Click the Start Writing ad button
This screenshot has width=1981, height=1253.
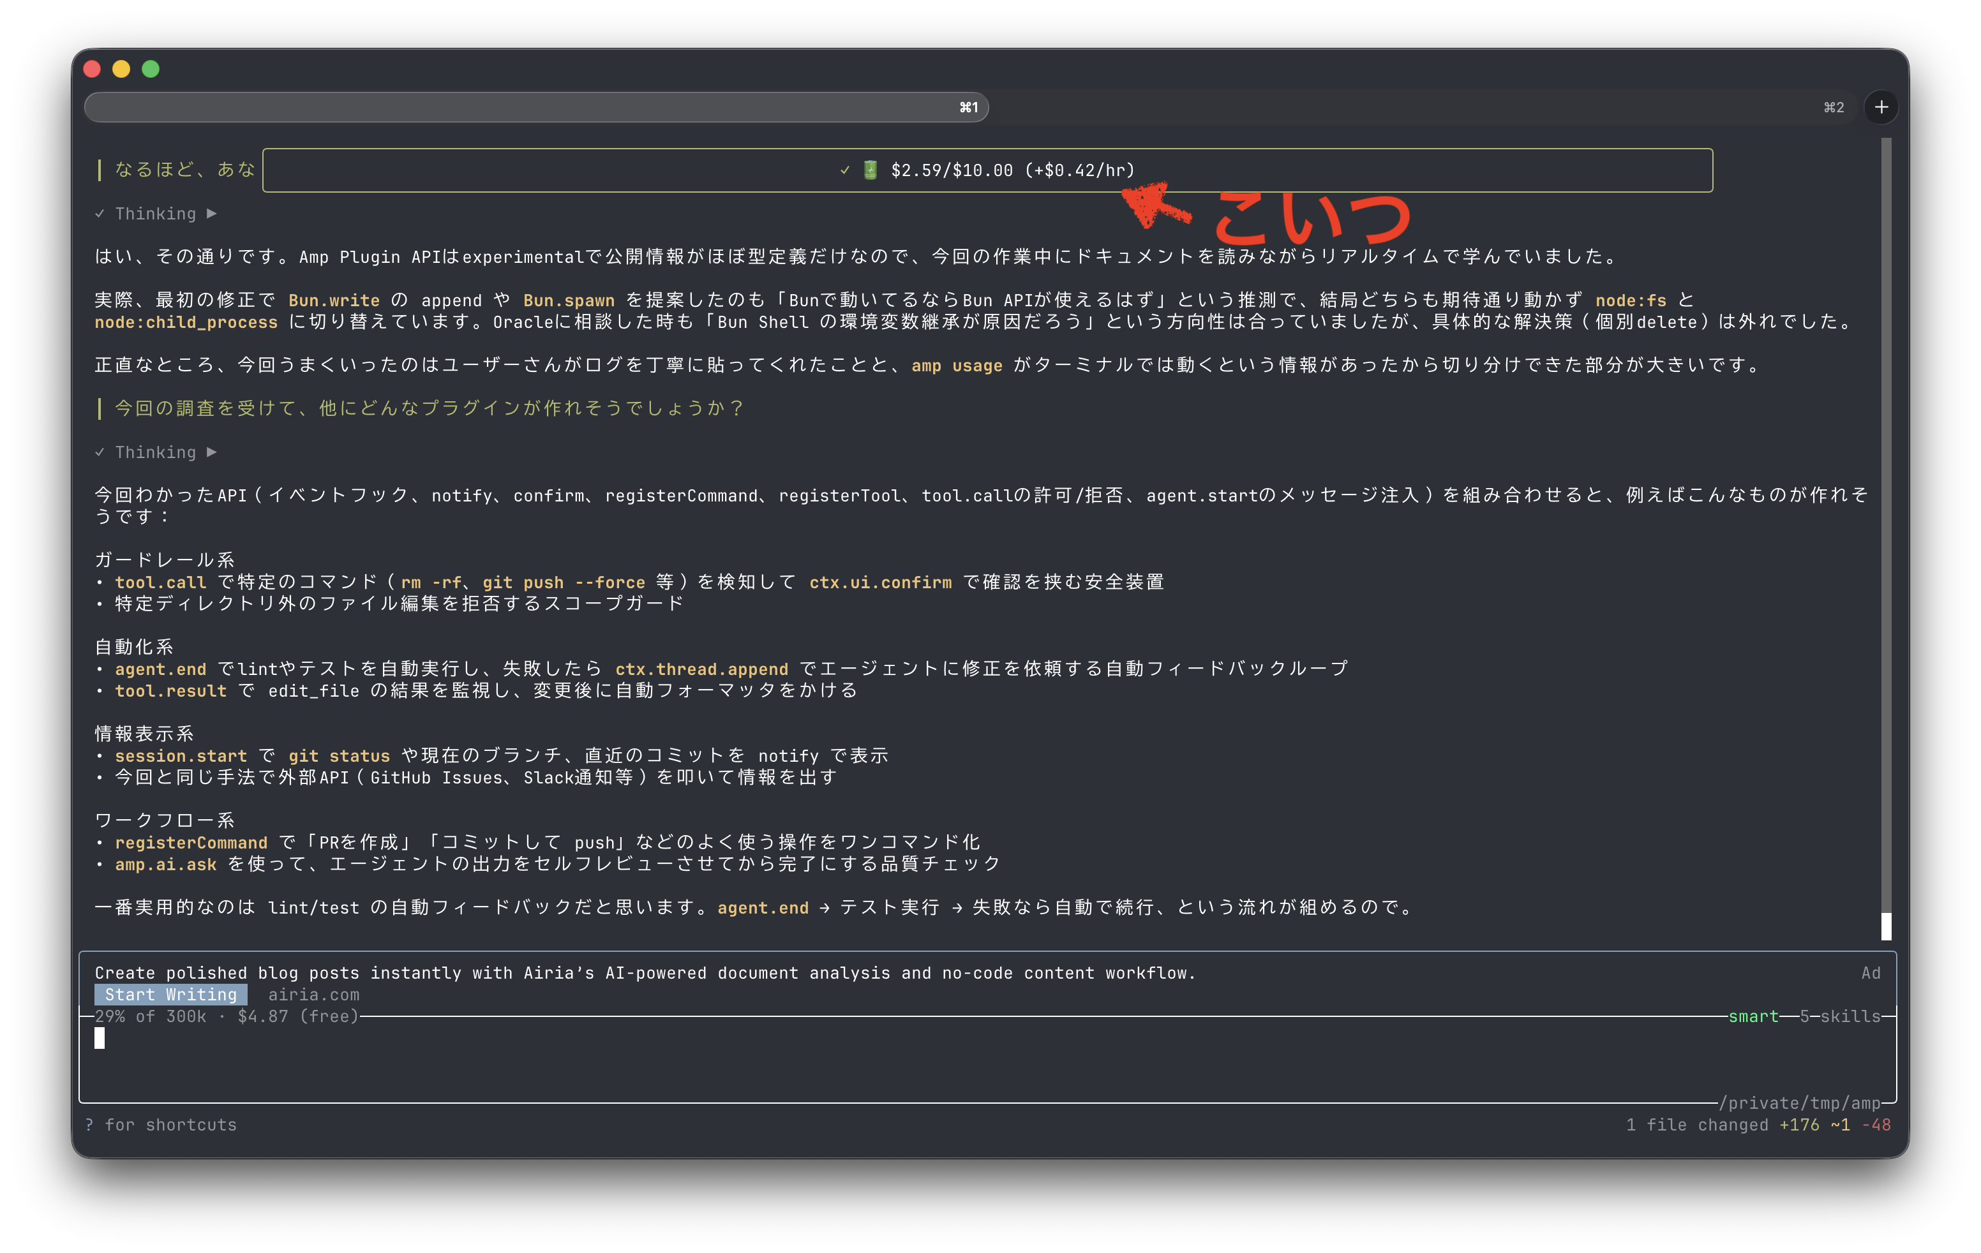(170, 995)
